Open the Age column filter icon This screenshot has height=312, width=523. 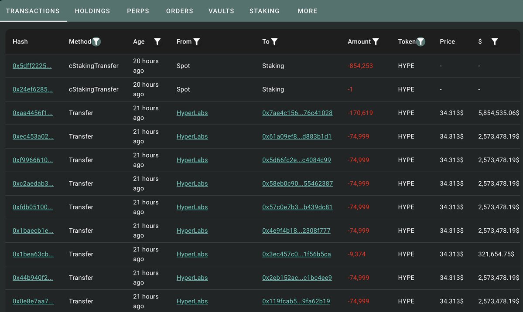coord(157,41)
